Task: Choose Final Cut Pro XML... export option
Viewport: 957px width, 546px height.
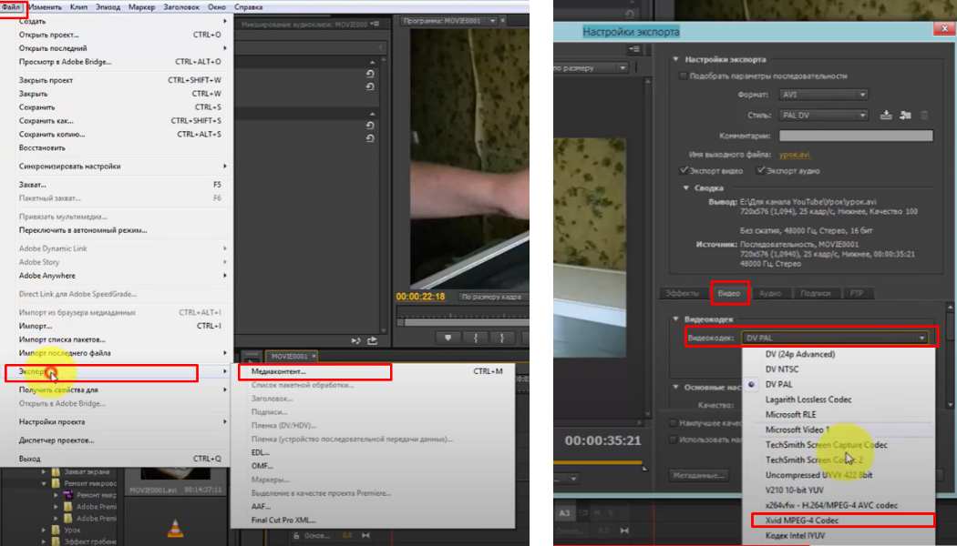Action: (373, 520)
